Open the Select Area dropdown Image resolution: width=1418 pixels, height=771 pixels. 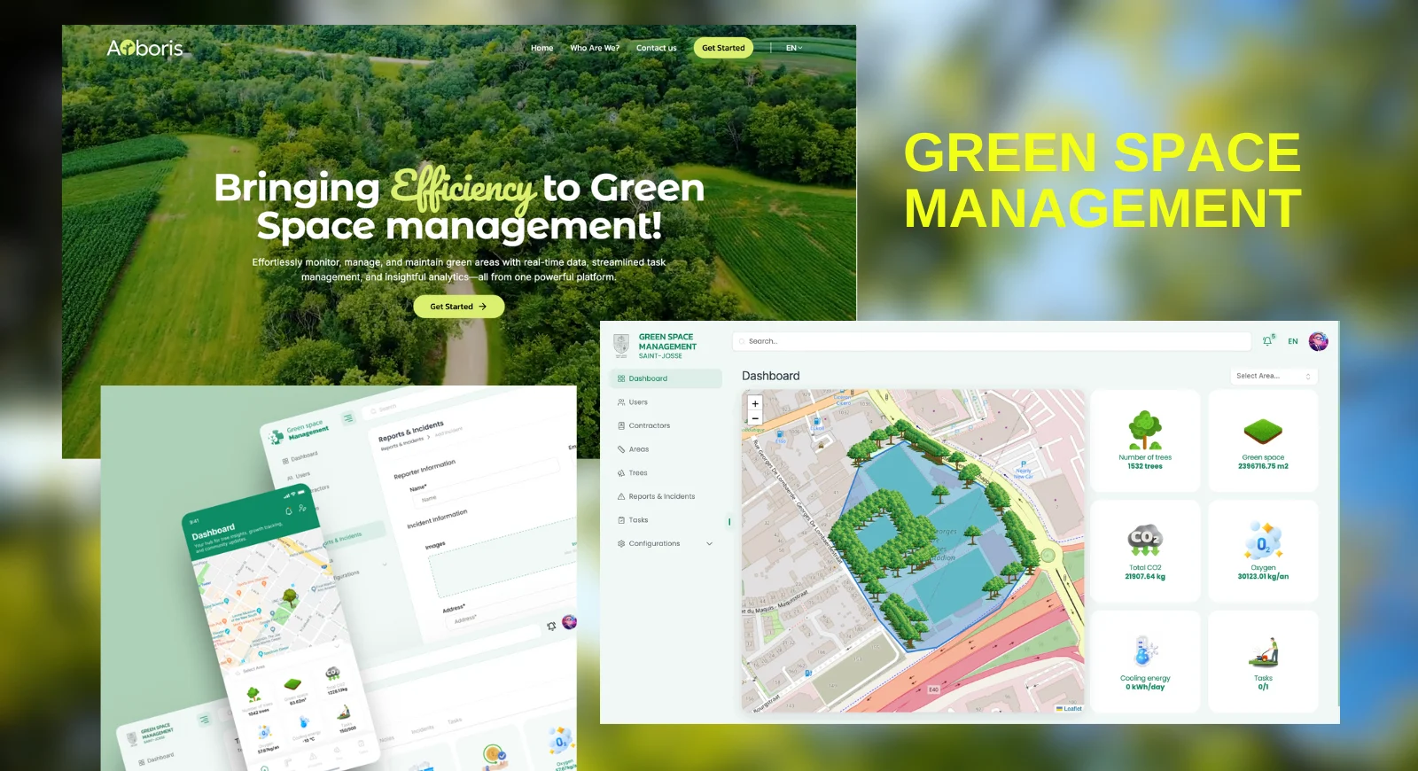click(1273, 377)
